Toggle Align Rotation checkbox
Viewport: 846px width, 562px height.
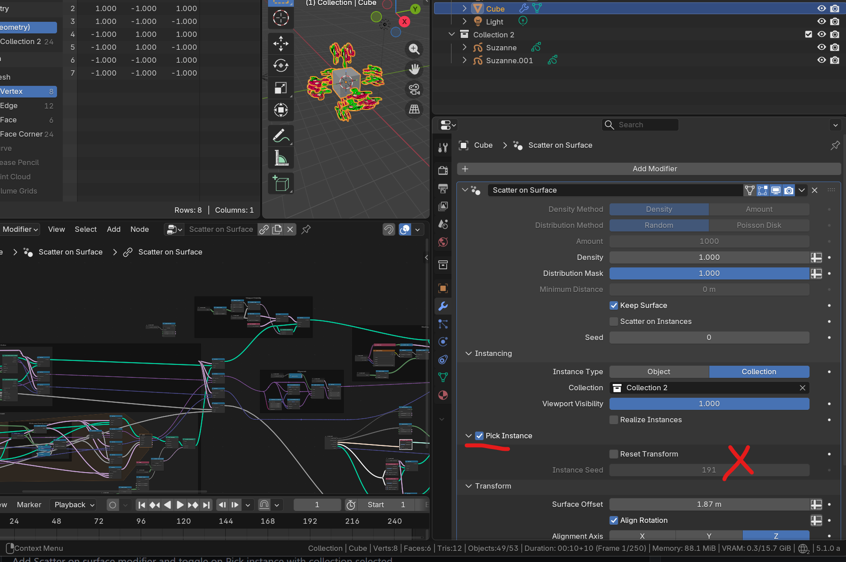point(614,520)
